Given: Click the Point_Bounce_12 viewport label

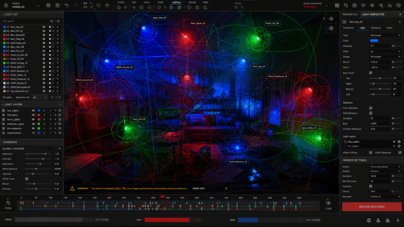Looking at the screenshot, I should pyautogui.click(x=238, y=162).
